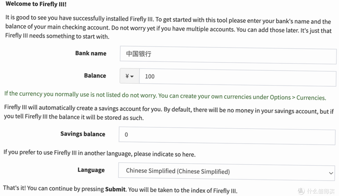Click the Balance amount field showing 100
Viewport: 339px width, 196px height.
coord(238,77)
